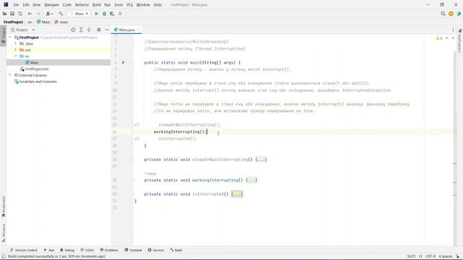Open Search Everywhere magnifier icon
Image resolution: width=463 pixels, height=260 pixels.
click(443, 14)
